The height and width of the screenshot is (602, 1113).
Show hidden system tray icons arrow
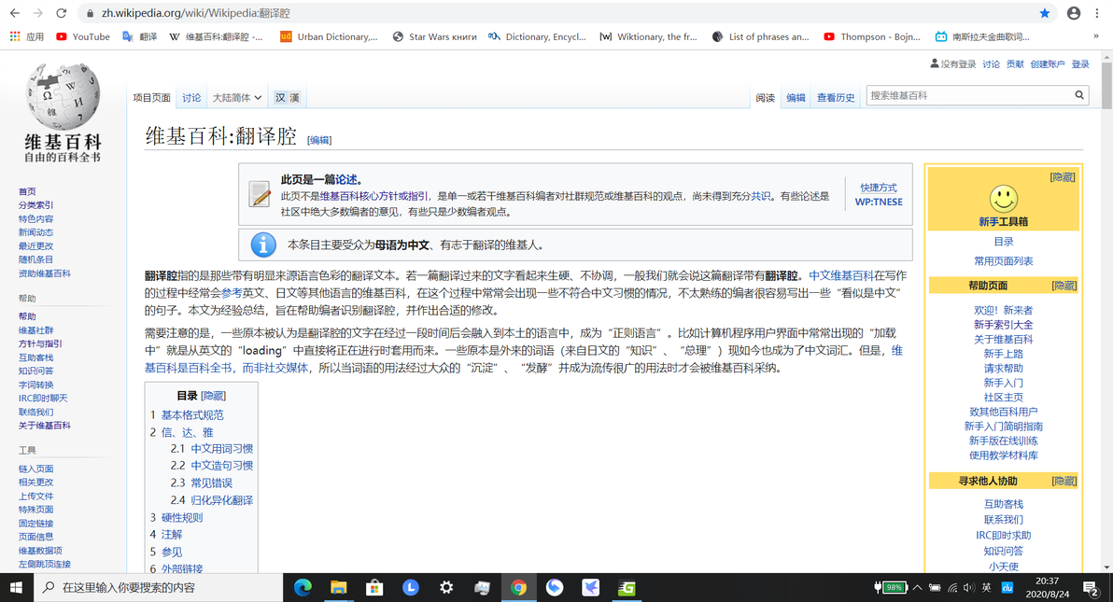917,587
